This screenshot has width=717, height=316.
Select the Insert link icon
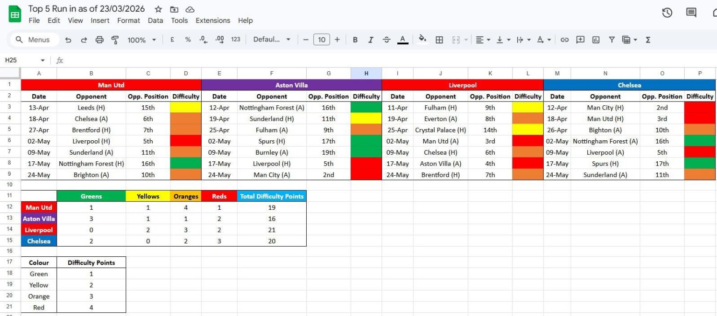pyautogui.click(x=564, y=40)
